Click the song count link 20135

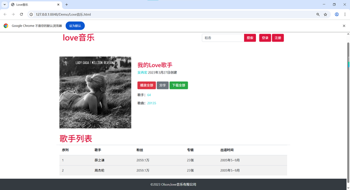click(151, 103)
